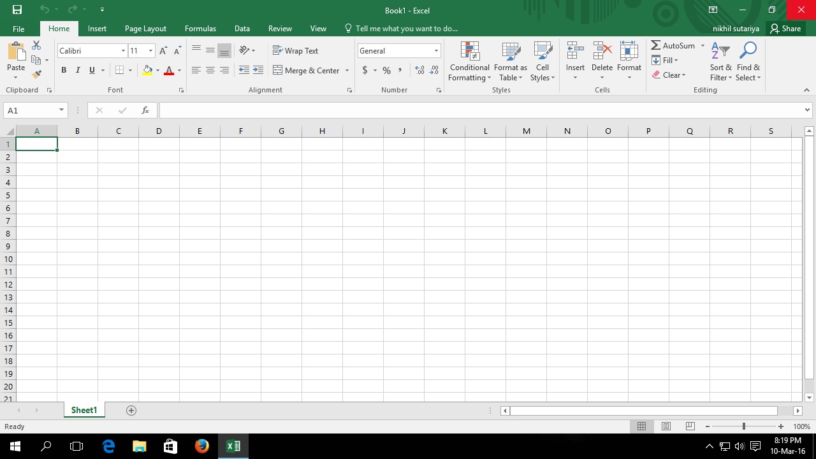Open the font size dropdown
This screenshot has height=459, width=816.
pyautogui.click(x=150, y=51)
